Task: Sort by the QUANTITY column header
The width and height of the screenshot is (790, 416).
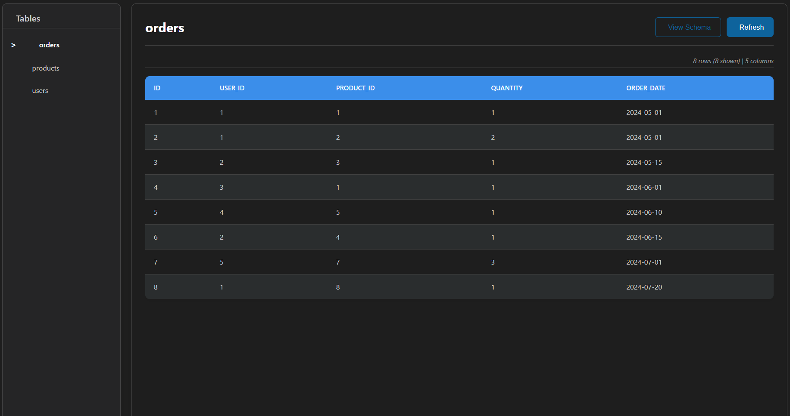Action: 507,88
